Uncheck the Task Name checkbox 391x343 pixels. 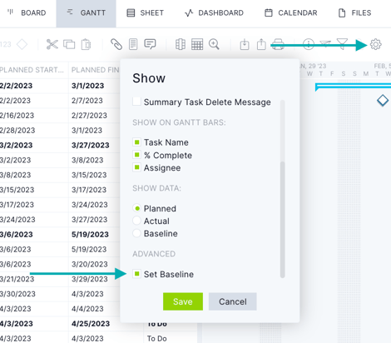136,142
